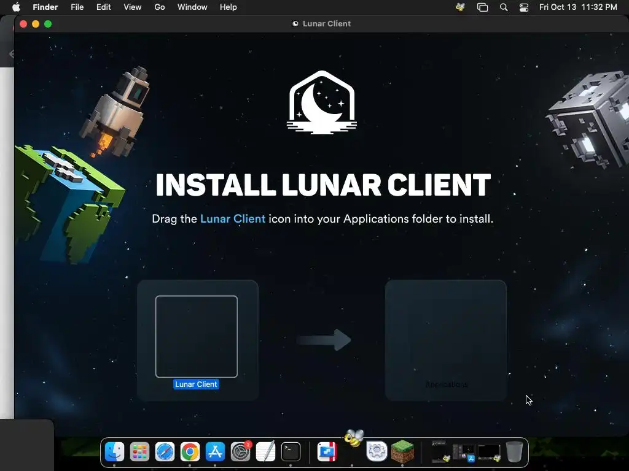
Task: Open TextEdit from the Dock
Action: 265,452
